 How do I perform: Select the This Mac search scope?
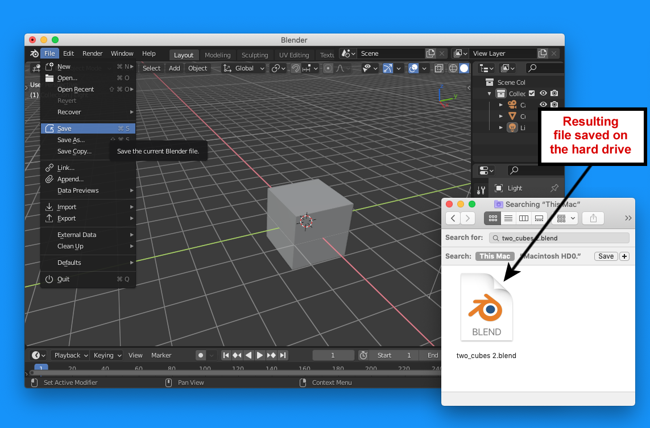click(x=495, y=256)
